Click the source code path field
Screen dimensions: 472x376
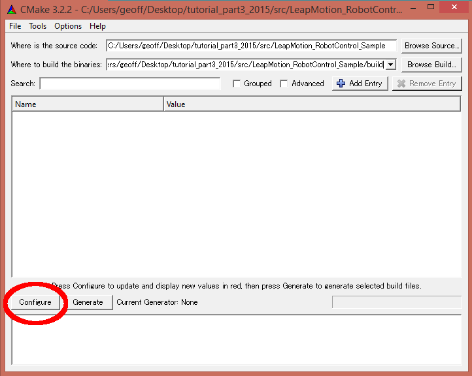[x=251, y=46]
